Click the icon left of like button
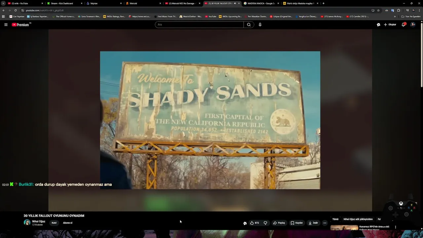This screenshot has width=423, height=238. [x=245, y=223]
